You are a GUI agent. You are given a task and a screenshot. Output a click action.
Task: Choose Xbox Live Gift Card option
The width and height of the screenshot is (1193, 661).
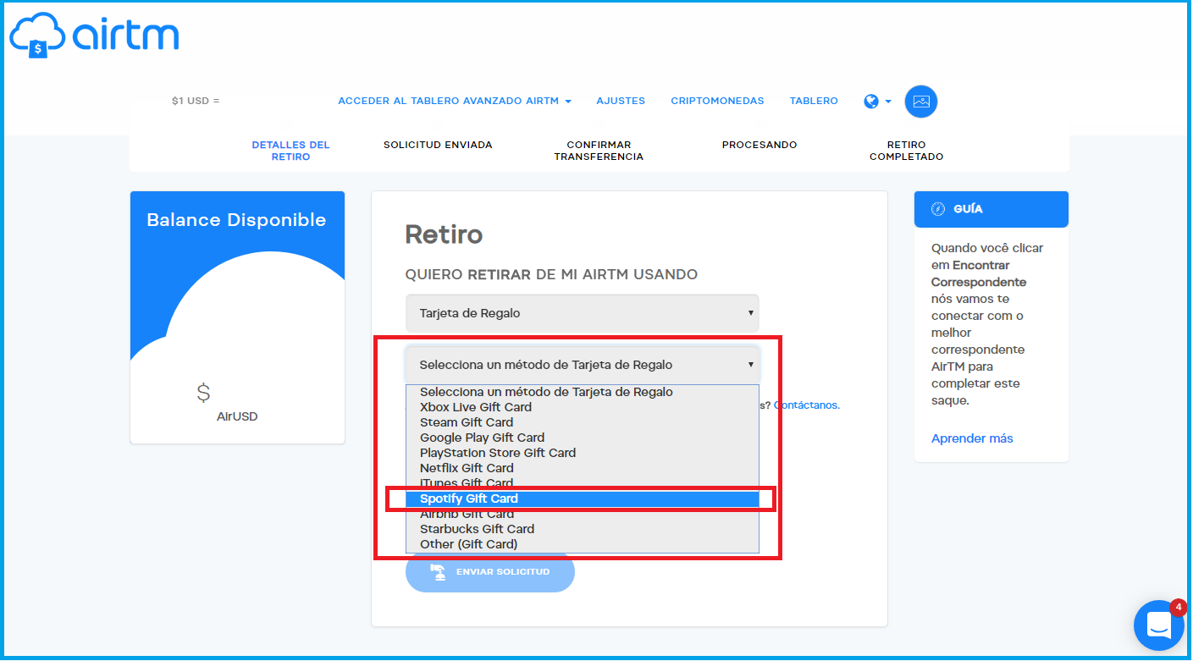point(583,407)
